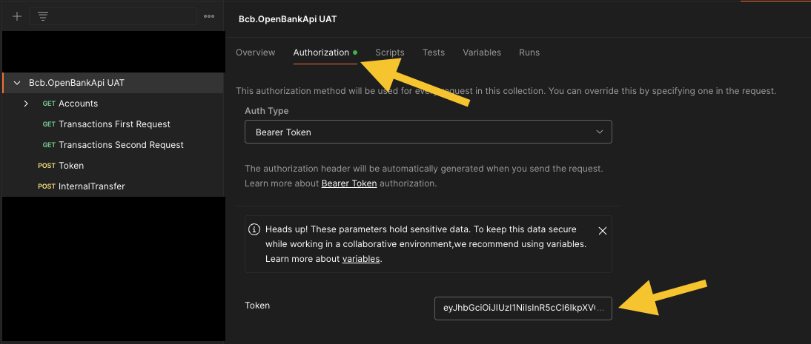Click the Token value input field
The height and width of the screenshot is (344, 811).
pos(523,308)
